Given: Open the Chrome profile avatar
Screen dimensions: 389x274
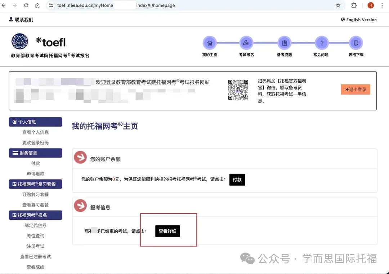Looking at the screenshot, I should coord(371,5).
